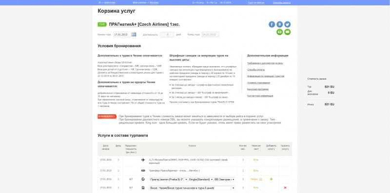This screenshot has width=390, height=193.
Task: Print the tour with the green printer icon
Action: [x=279, y=32]
